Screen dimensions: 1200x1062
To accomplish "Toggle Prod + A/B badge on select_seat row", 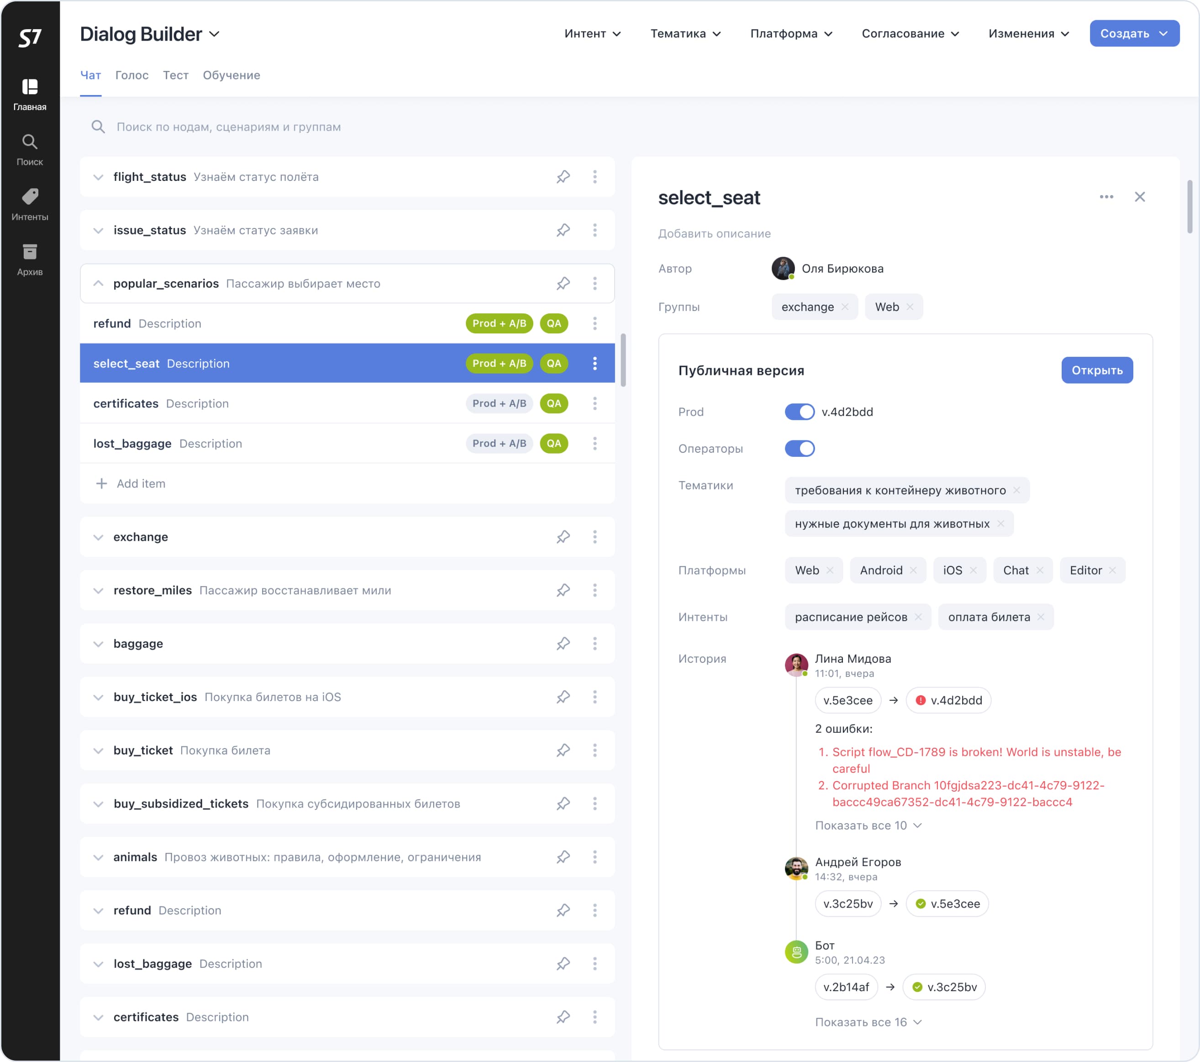I will pos(499,364).
